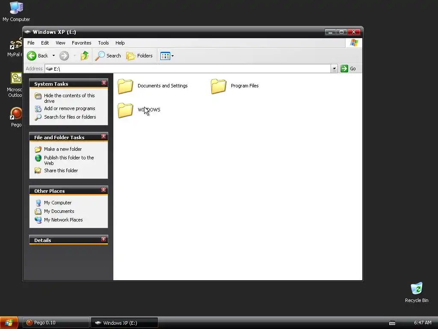438x329 pixels.
Task: Collapse the File and Folder Tasks panel
Action: click(x=104, y=136)
